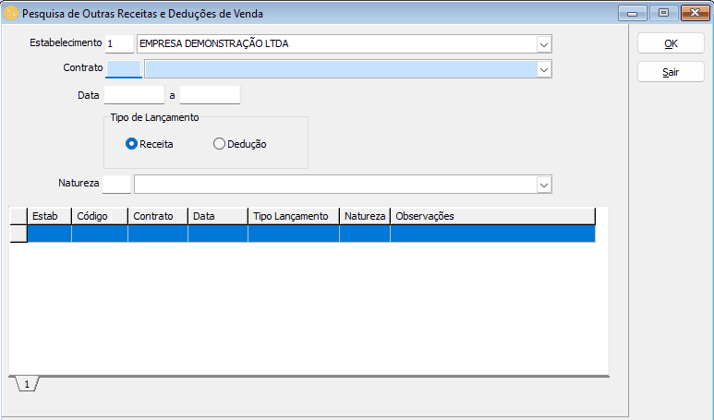Maximize the search window
Image resolution: width=714 pixels, height=420 pixels.
pos(662,13)
